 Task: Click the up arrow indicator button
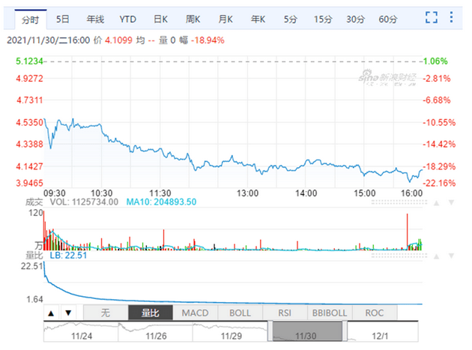tap(51, 312)
